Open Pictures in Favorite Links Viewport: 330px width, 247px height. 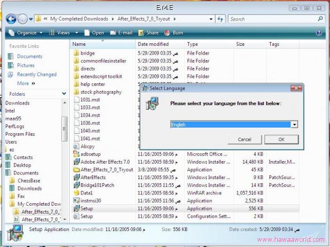click(25, 65)
